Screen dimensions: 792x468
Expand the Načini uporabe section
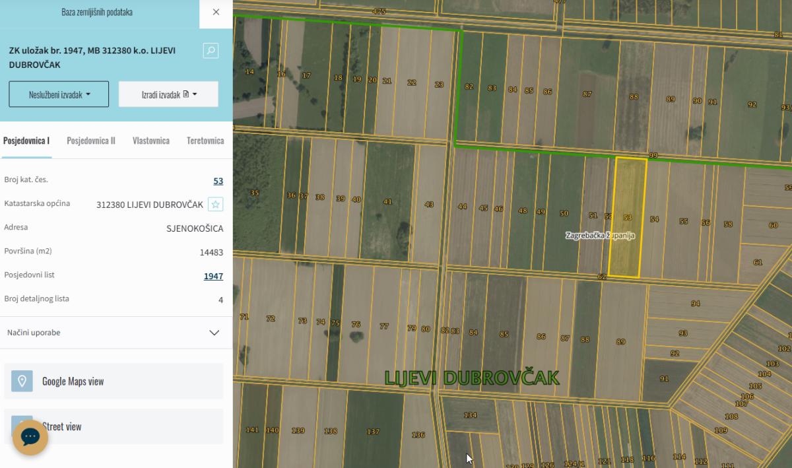click(116, 333)
